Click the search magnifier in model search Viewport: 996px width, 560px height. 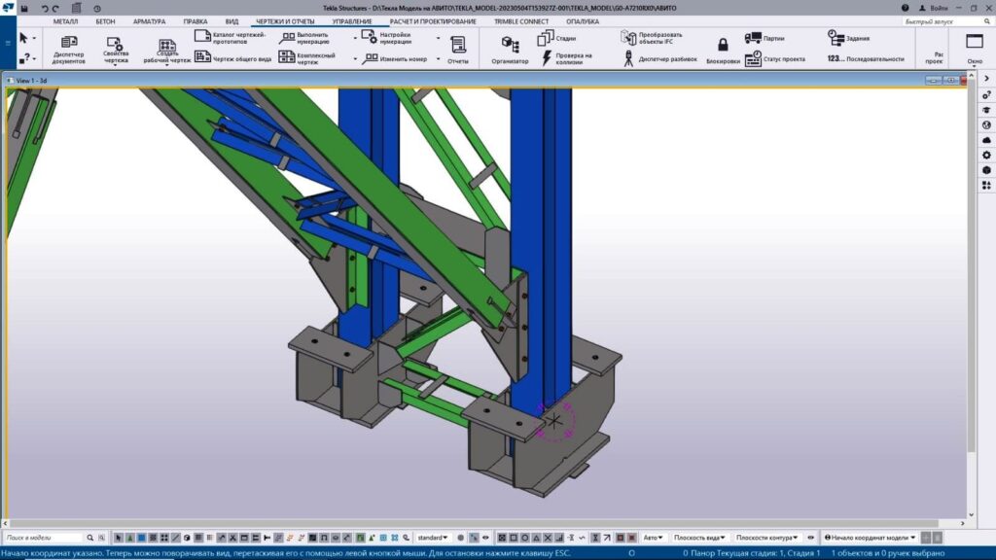[x=89, y=538]
